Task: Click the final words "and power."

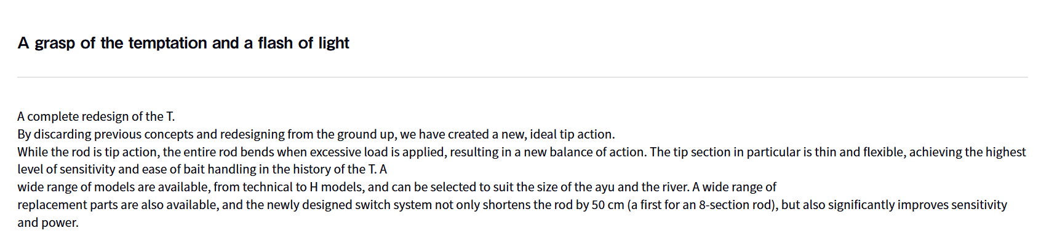Action: [x=48, y=223]
